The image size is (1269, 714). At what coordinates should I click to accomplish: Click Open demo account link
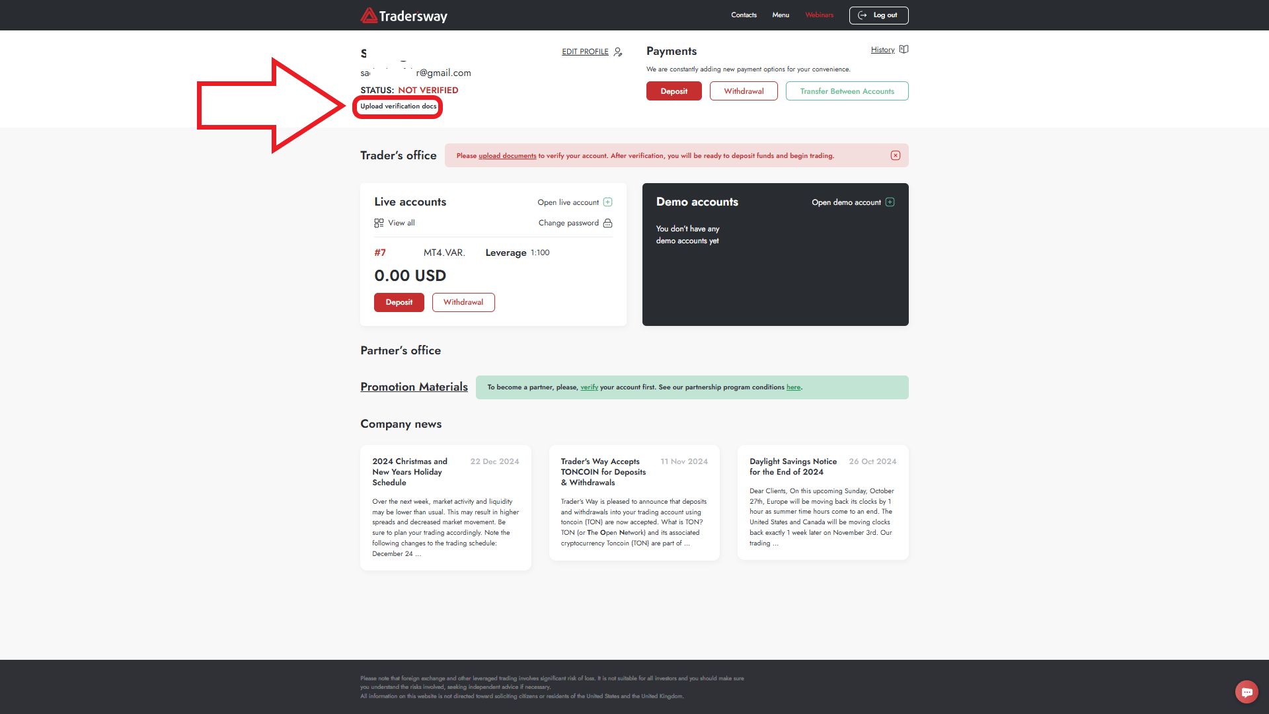(846, 202)
